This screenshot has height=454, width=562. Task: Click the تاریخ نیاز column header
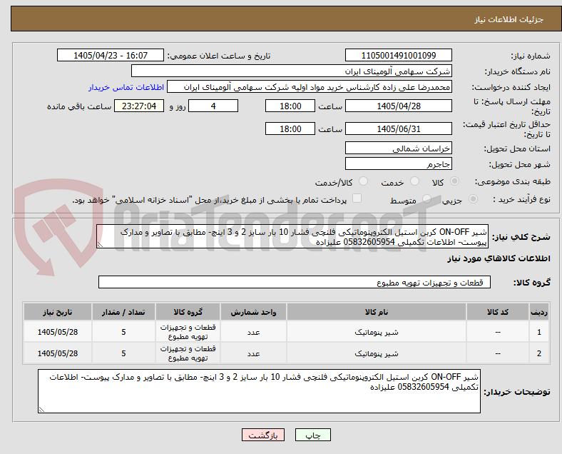pyautogui.click(x=58, y=312)
